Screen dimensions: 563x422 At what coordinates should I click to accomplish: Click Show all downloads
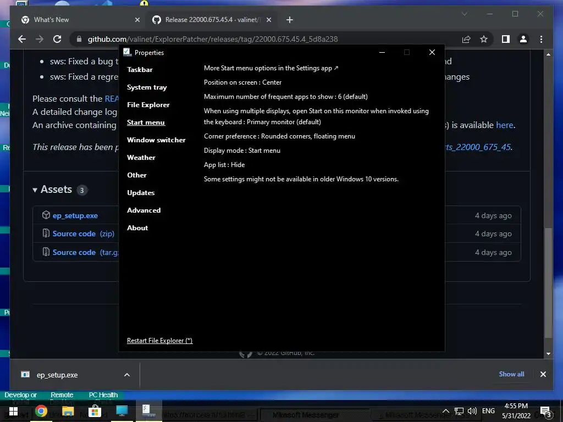coord(511,374)
